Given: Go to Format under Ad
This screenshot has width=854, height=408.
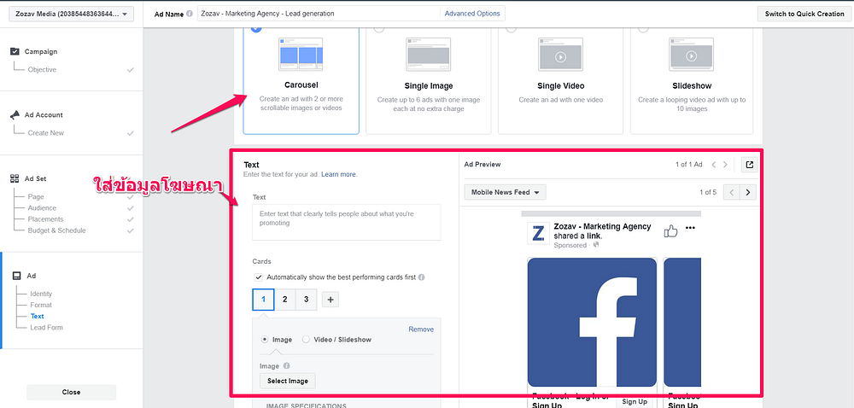Looking at the screenshot, I should [x=41, y=305].
